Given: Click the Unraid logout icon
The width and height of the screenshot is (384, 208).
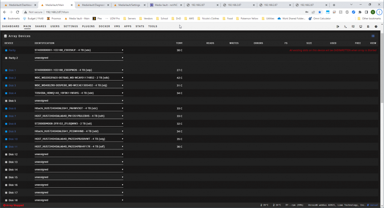Looking at the screenshot, I should 338,26.
